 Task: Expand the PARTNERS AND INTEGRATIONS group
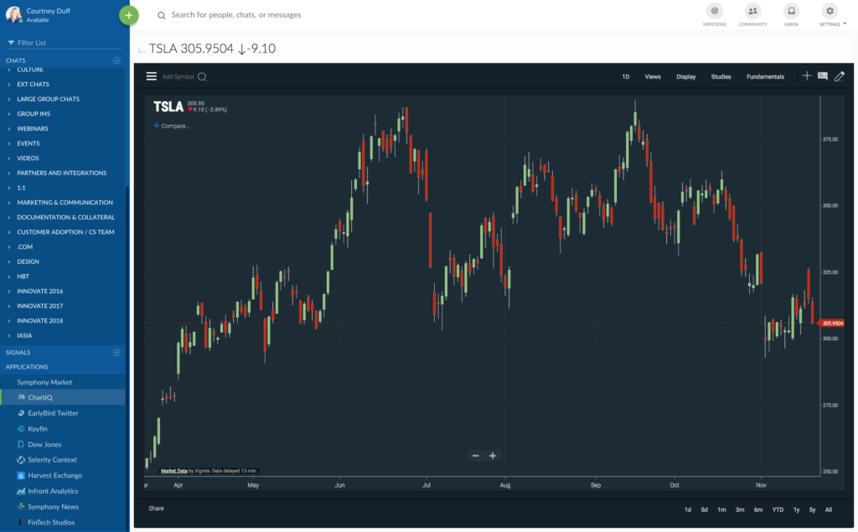(8, 173)
